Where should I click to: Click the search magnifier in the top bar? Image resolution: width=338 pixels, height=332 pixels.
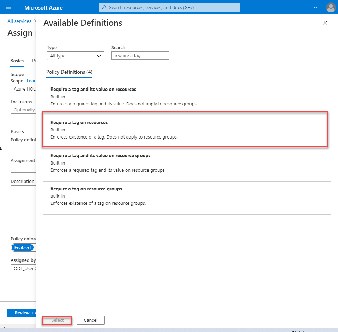tap(103, 7)
